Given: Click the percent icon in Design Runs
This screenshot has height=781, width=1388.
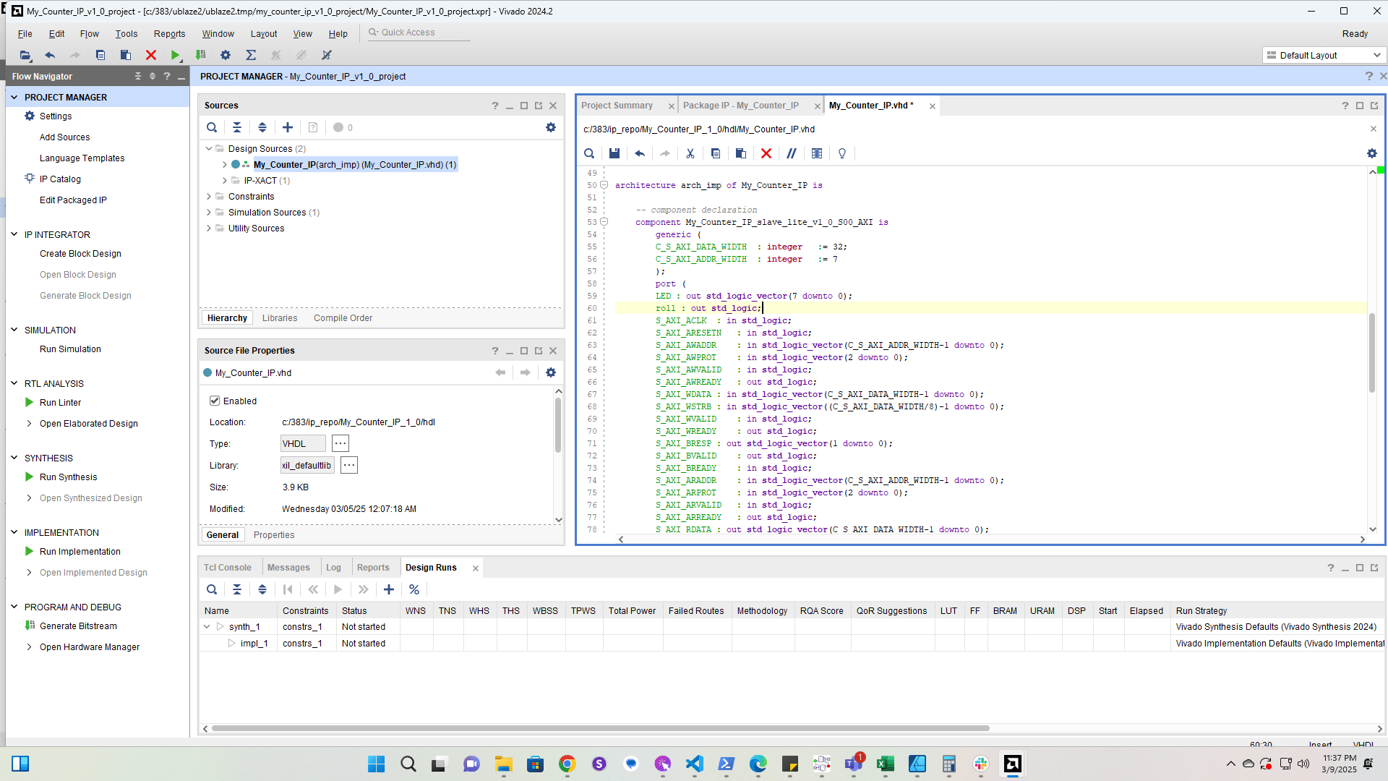Looking at the screenshot, I should [414, 589].
